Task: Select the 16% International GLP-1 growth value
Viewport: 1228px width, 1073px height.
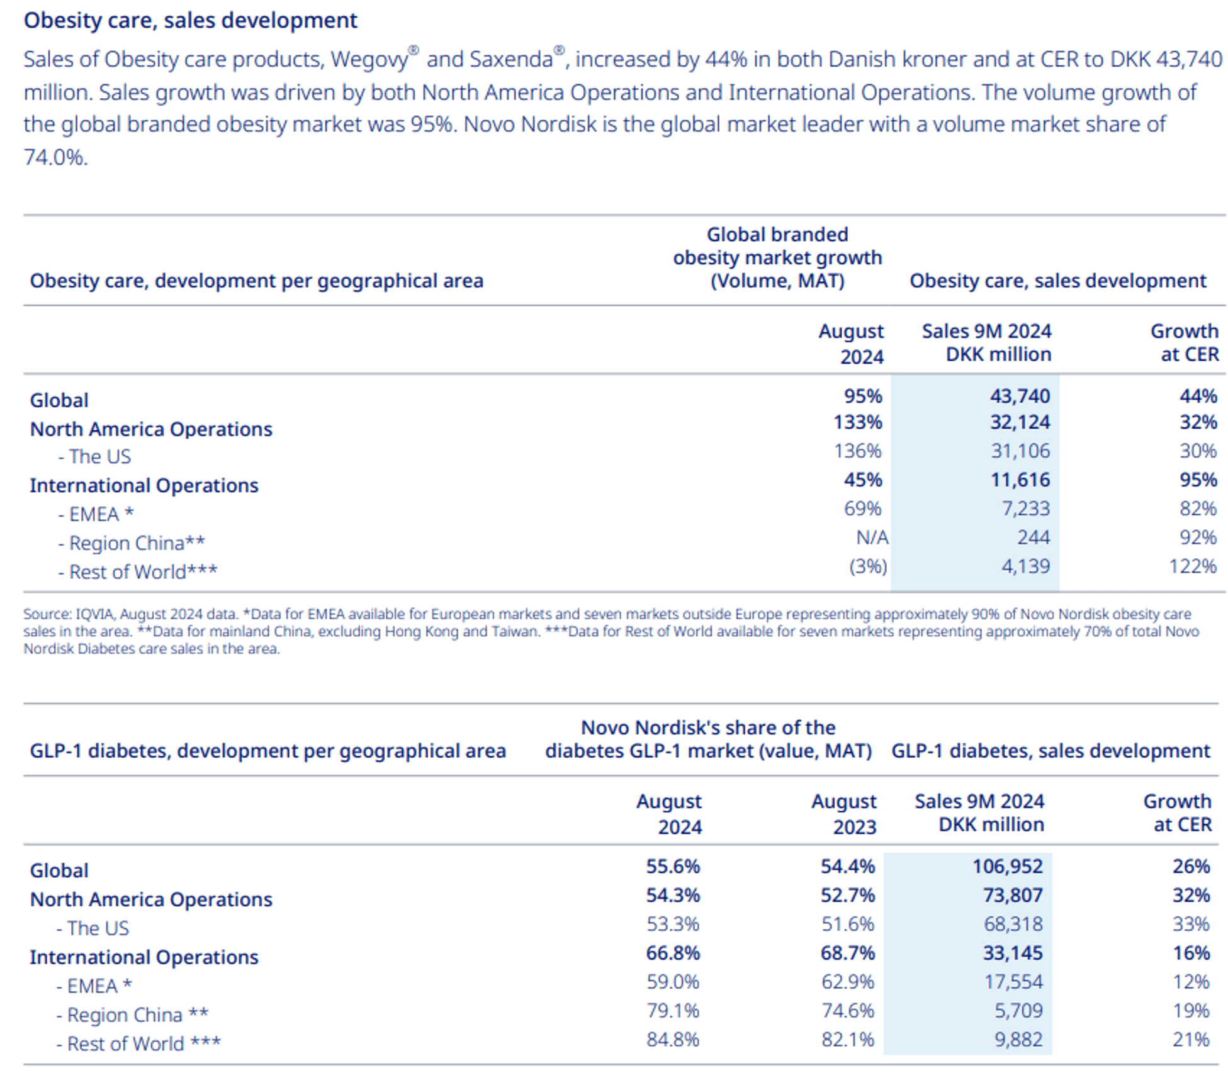Action: tap(1191, 953)
